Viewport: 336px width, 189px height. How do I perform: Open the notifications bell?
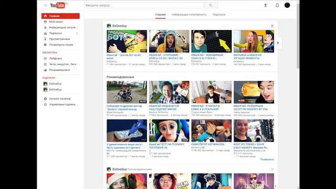277,5
